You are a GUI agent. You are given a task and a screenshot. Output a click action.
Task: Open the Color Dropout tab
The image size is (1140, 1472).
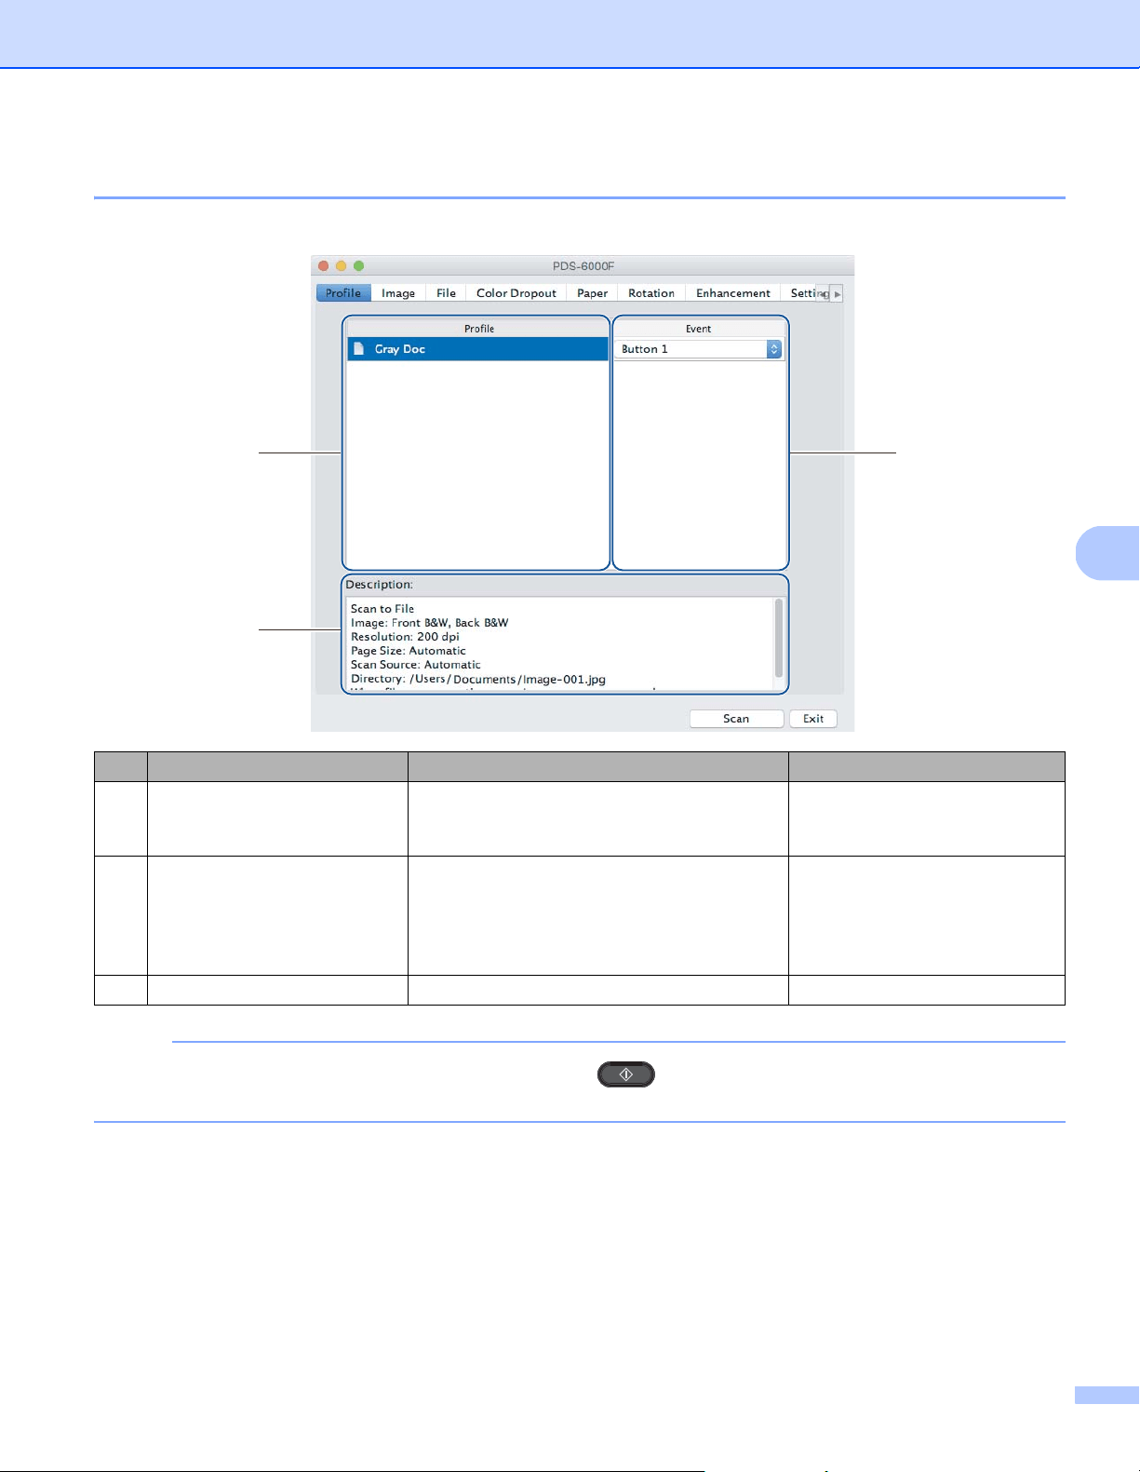click(516, 293)
